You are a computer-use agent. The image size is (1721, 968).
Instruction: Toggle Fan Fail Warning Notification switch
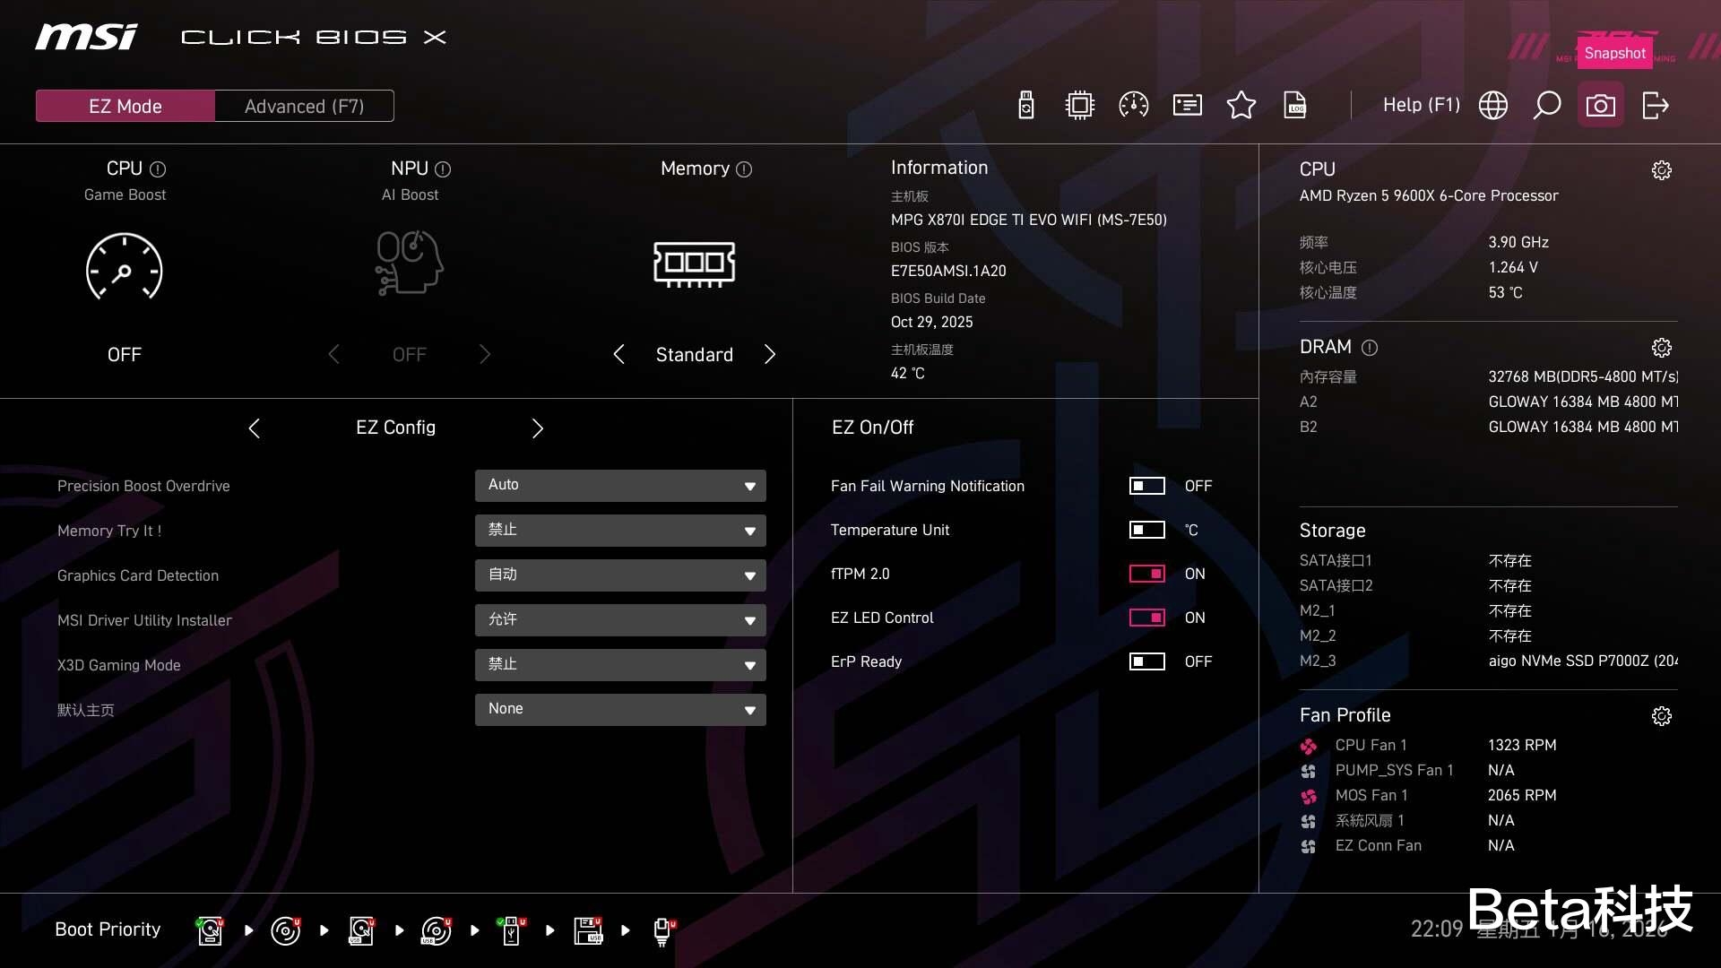pos(1146,486)
